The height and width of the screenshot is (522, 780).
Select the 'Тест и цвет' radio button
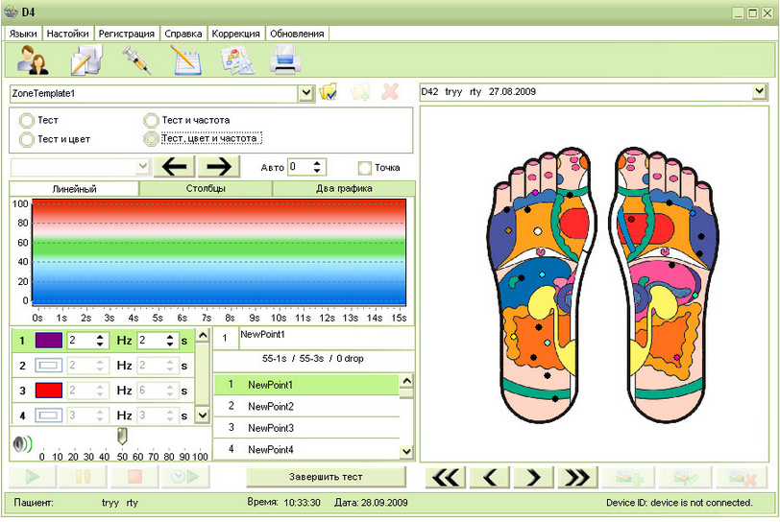pos(27,139)
